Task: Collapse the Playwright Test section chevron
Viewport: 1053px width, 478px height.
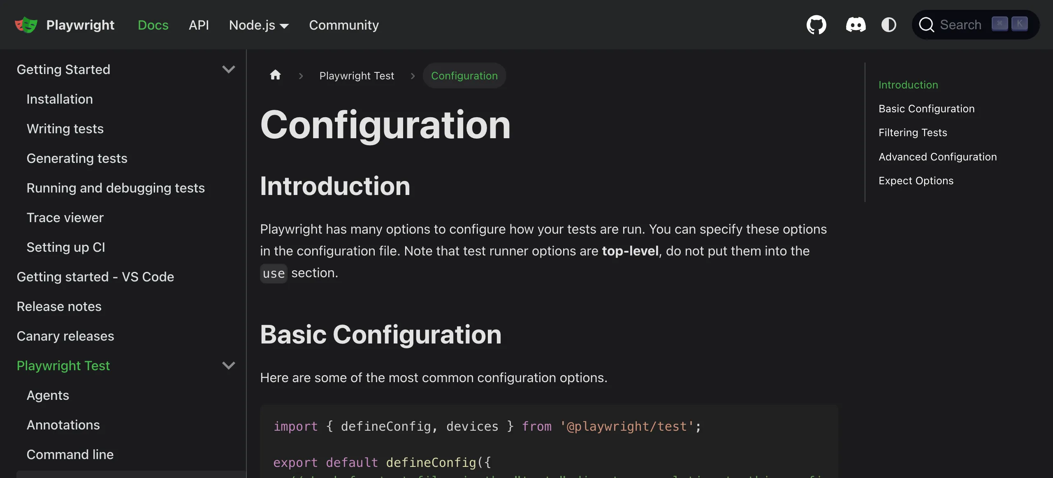Action: 228,365
